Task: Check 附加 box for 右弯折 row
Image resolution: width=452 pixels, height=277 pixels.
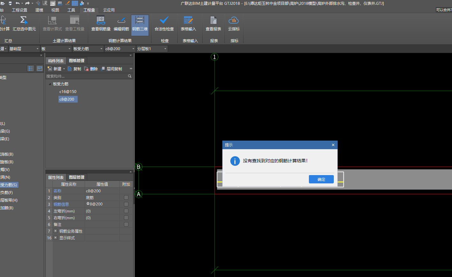Action: click(126, 218)
